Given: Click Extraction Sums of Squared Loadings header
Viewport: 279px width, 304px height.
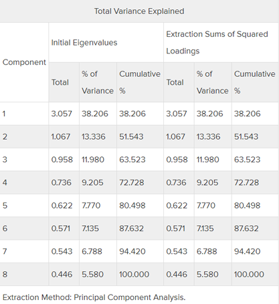Looking at the screenshot, I should point(217,42).
